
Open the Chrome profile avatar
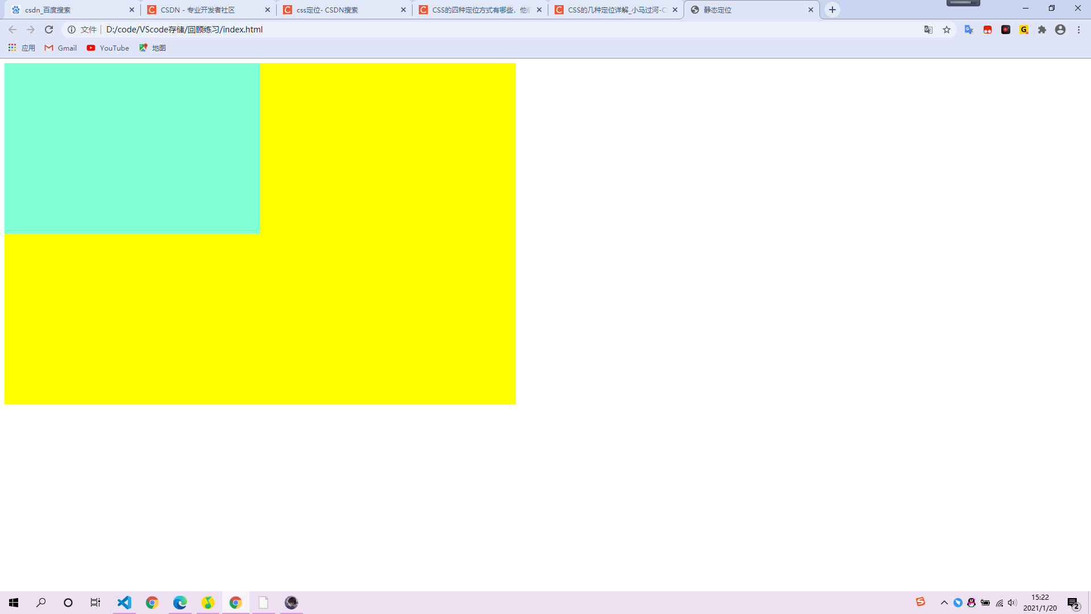pyautogui.click(x=1060, y=30)
